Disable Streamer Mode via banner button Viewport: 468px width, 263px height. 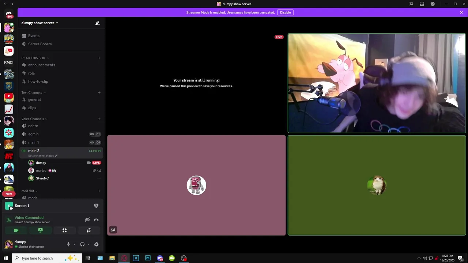pyautogui.click(x=285, y=12)
